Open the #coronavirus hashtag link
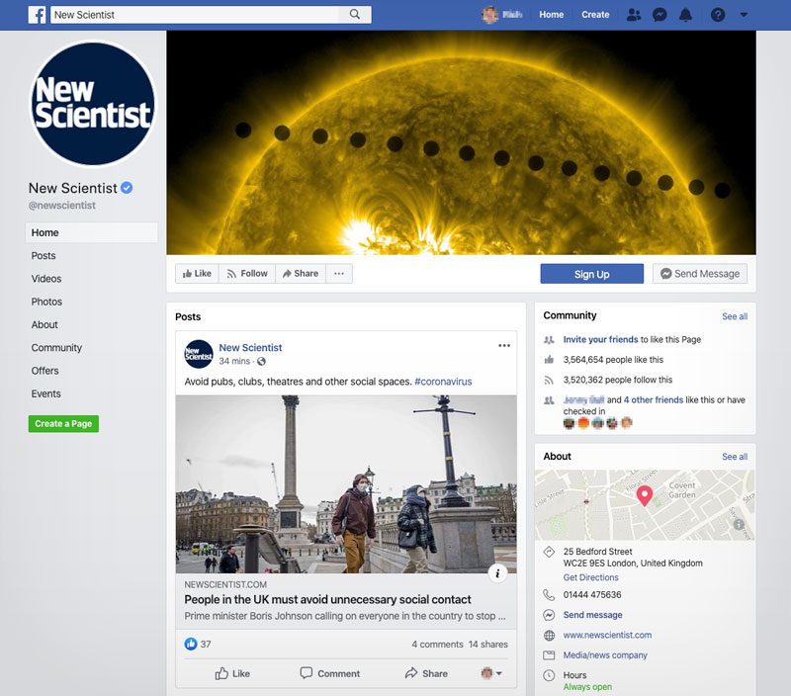Screen dimensions: 791x696 tap(443, 382)
